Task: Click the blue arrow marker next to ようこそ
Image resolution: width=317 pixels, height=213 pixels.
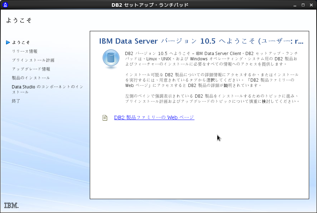Action: pos(8,42)
